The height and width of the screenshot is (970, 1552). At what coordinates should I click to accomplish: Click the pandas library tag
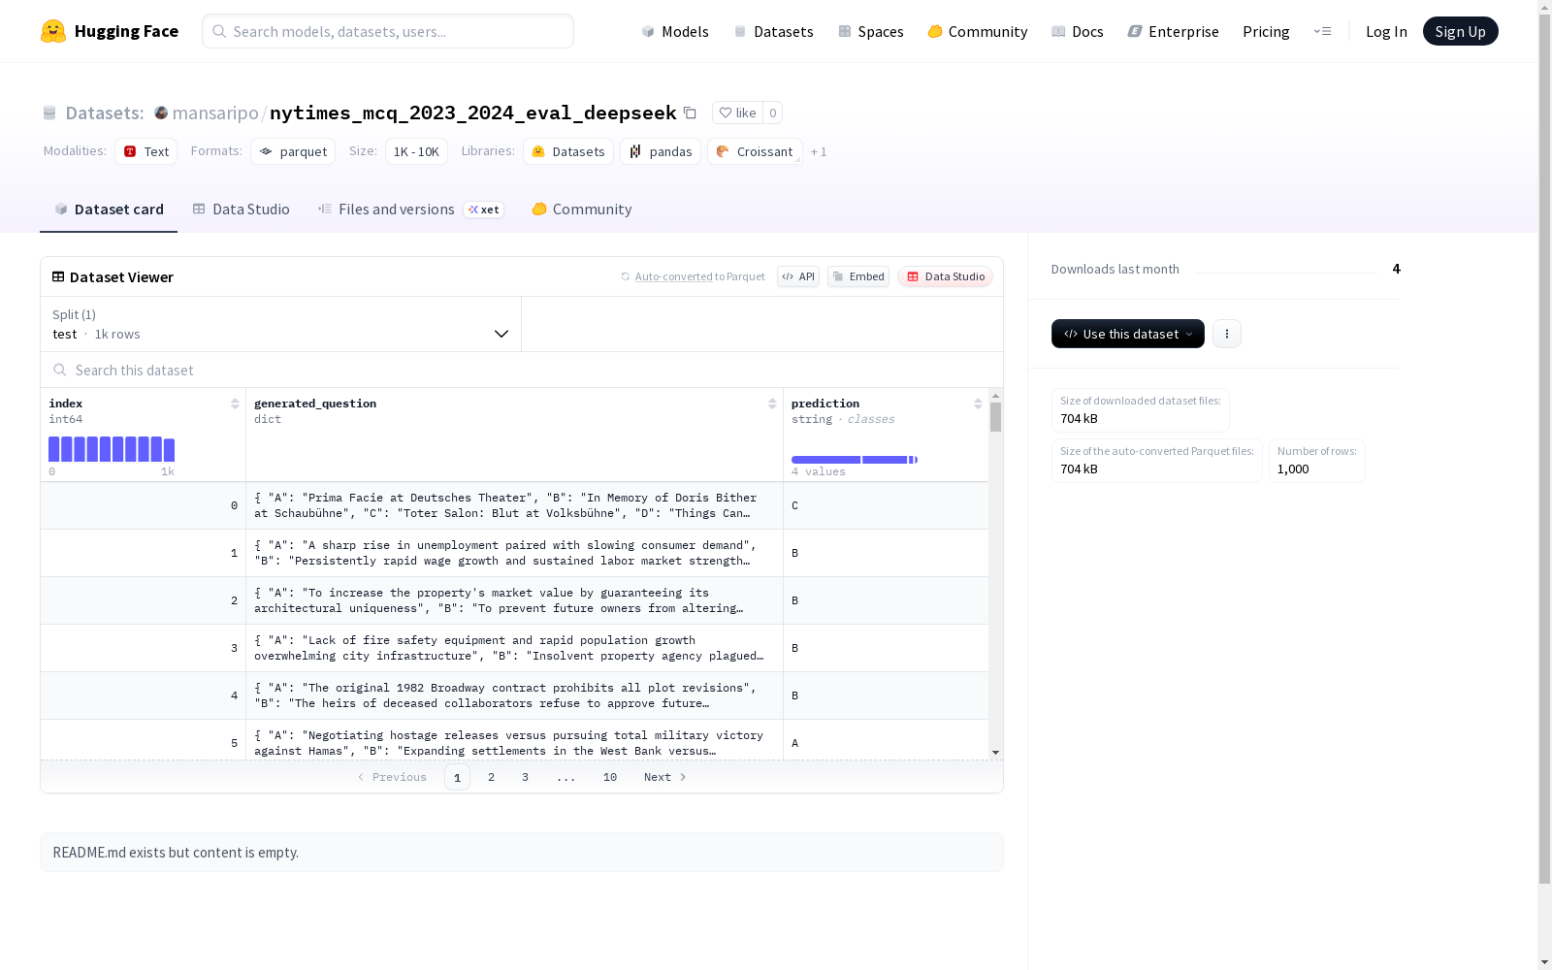pyautogui.click(x=661, y=151)
